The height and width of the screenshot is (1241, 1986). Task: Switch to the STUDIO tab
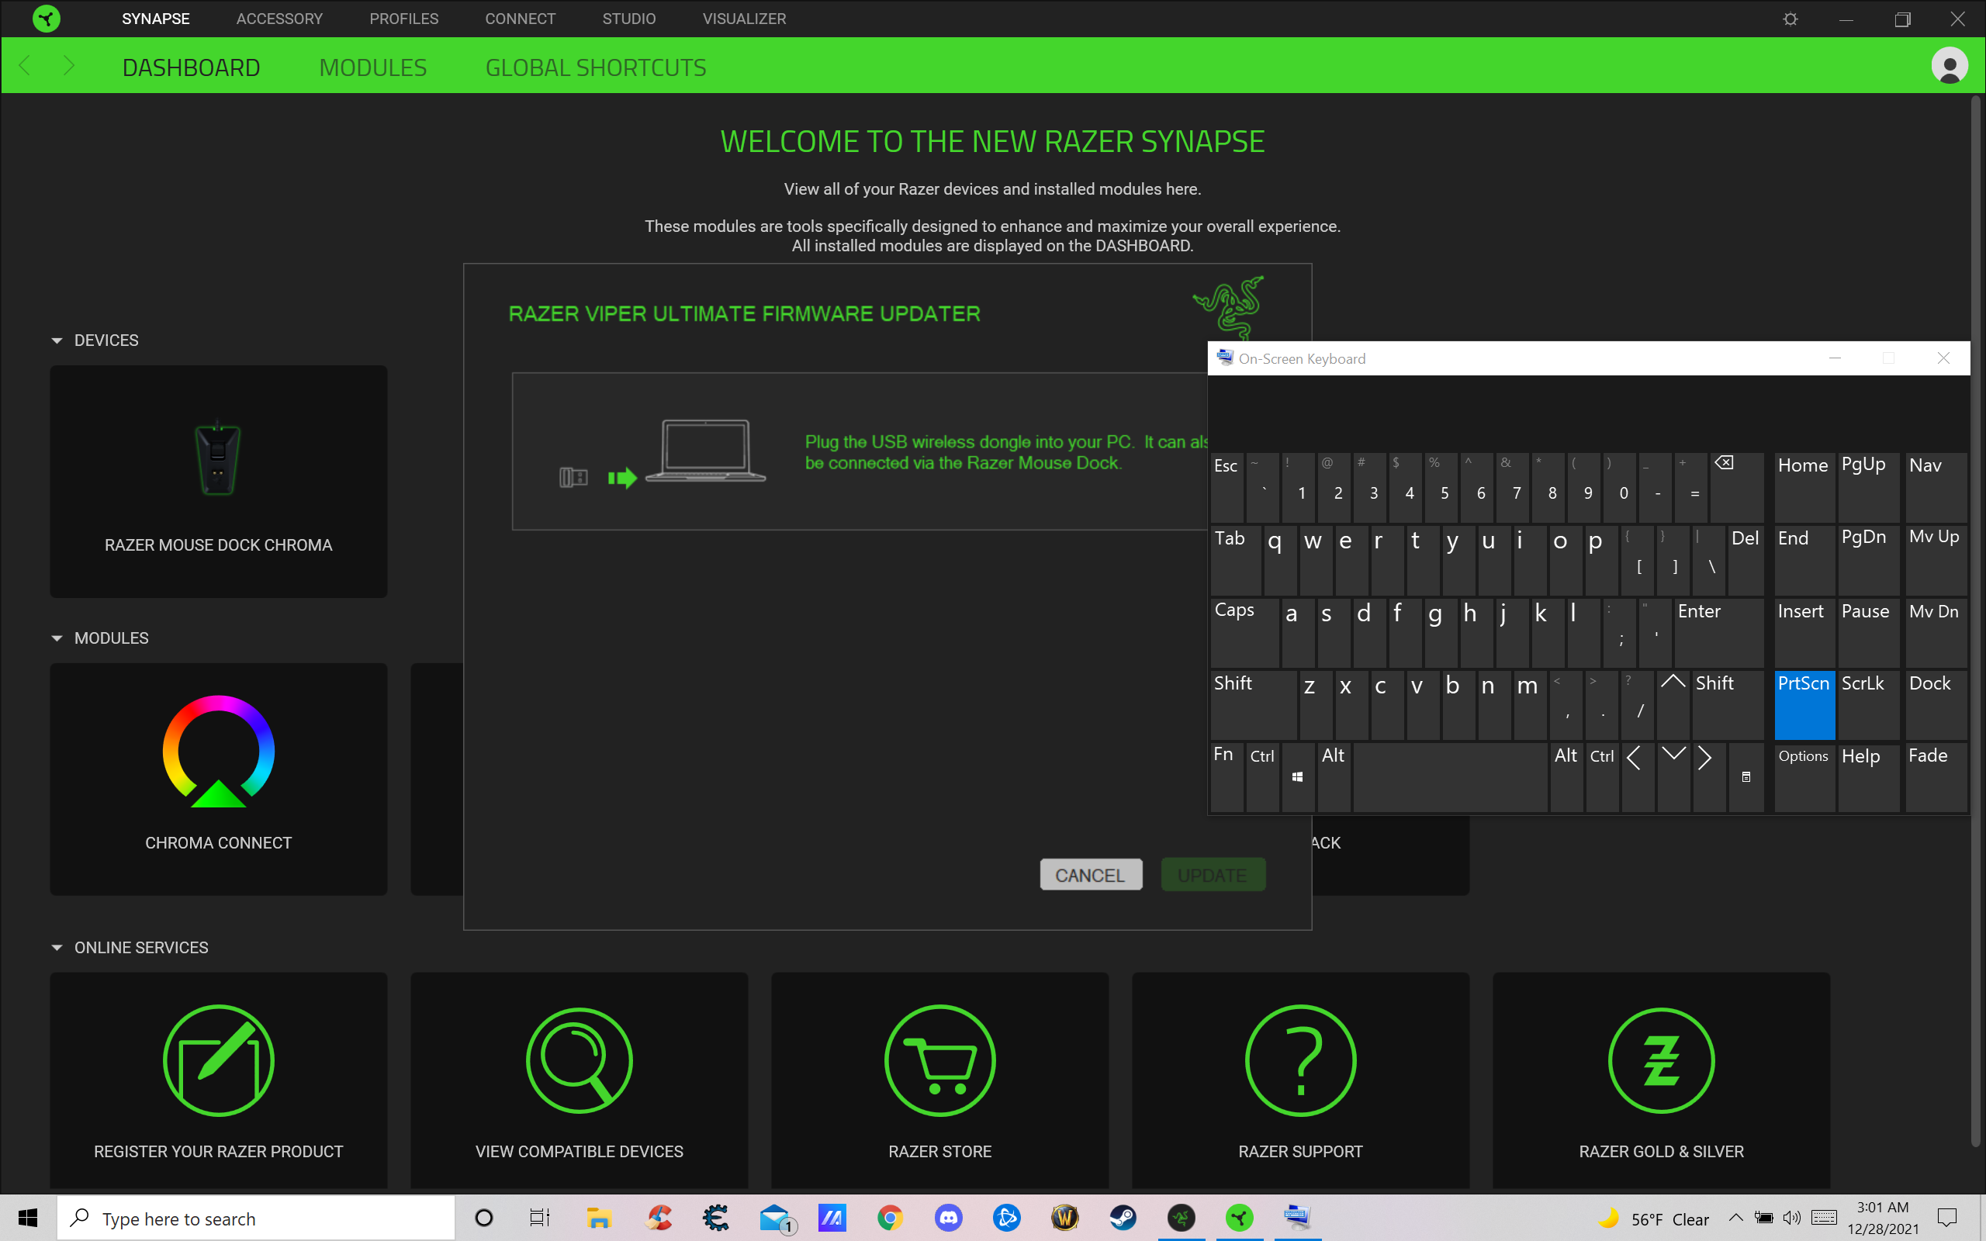click(x=628, y=18)
